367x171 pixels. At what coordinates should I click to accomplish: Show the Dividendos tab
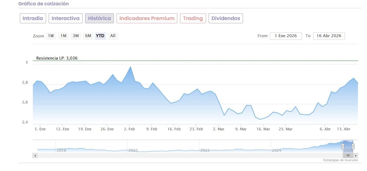coord(226,18)
